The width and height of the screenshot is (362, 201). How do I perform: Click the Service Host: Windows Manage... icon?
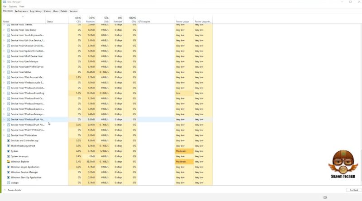click(x=9, y=114)
